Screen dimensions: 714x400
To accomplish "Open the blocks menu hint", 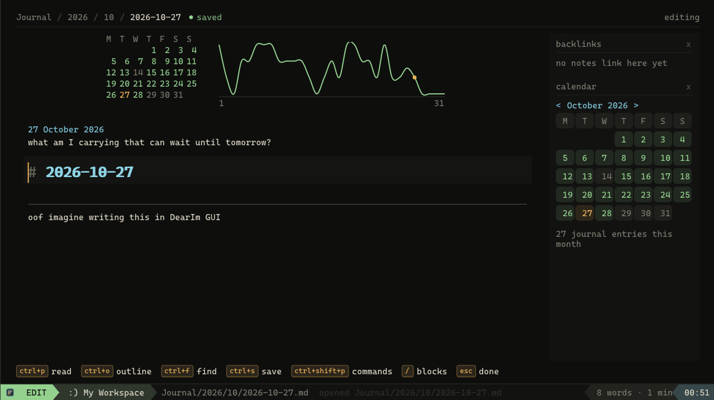I will [425, 372].
